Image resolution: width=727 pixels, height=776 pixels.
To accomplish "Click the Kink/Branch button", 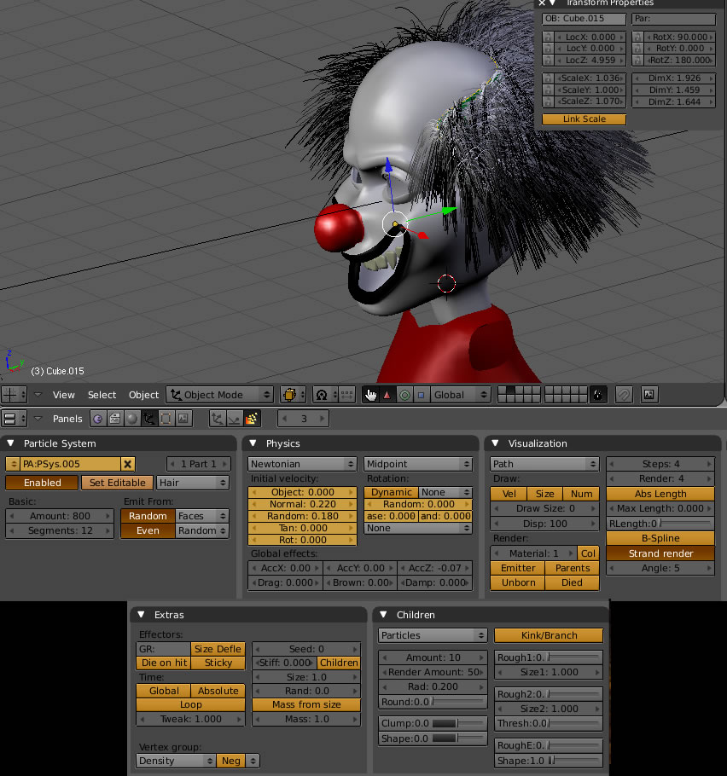I will pyautogui.click(x=549, y=635).
